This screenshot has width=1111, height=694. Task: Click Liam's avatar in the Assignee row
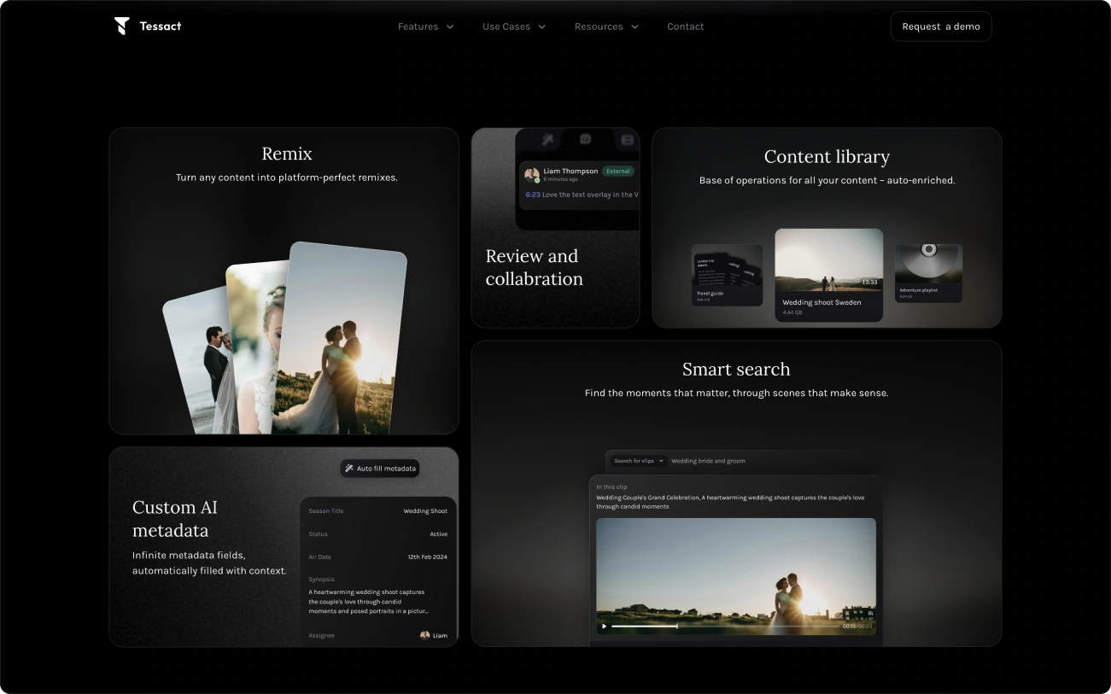425,635
